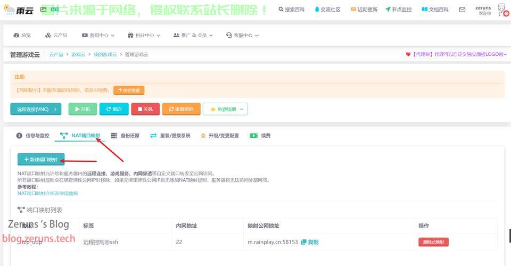Screen dimensions: 511x266
Task: Open 文档百科 documentation
Action: pos(435,10)
